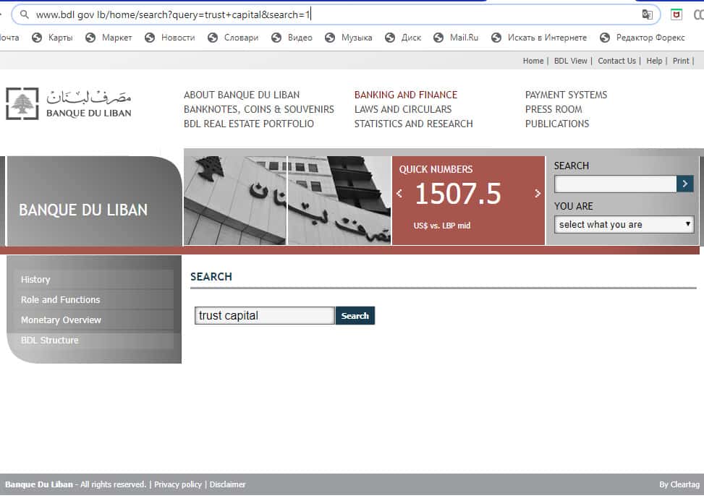Viewport: 704px width, 501px height.
Task: Open LAWS AND CIRCULARS menu
Action: click(x=403, y=109)
